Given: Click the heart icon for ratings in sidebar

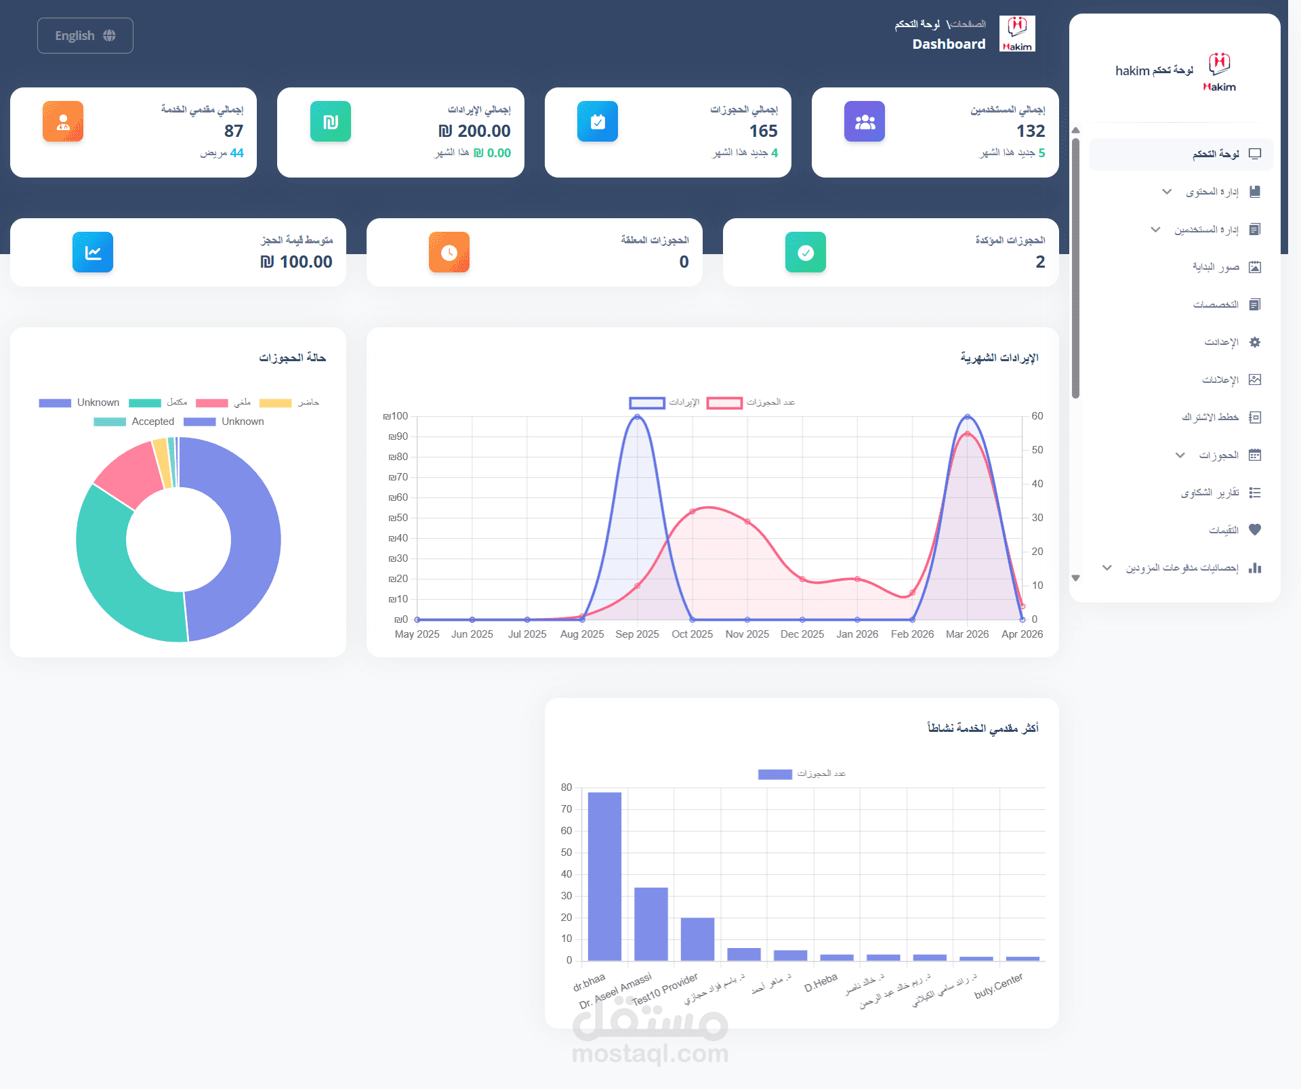Looking at the screenshot, I should (x=1254, y=530).
